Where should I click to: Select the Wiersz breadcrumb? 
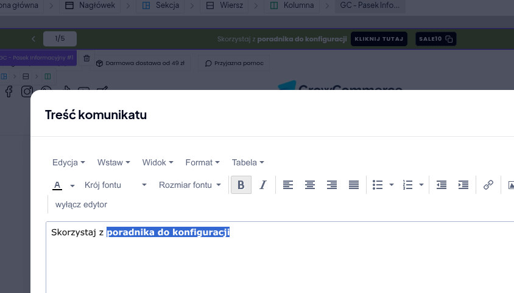click(x=225, y=5)
